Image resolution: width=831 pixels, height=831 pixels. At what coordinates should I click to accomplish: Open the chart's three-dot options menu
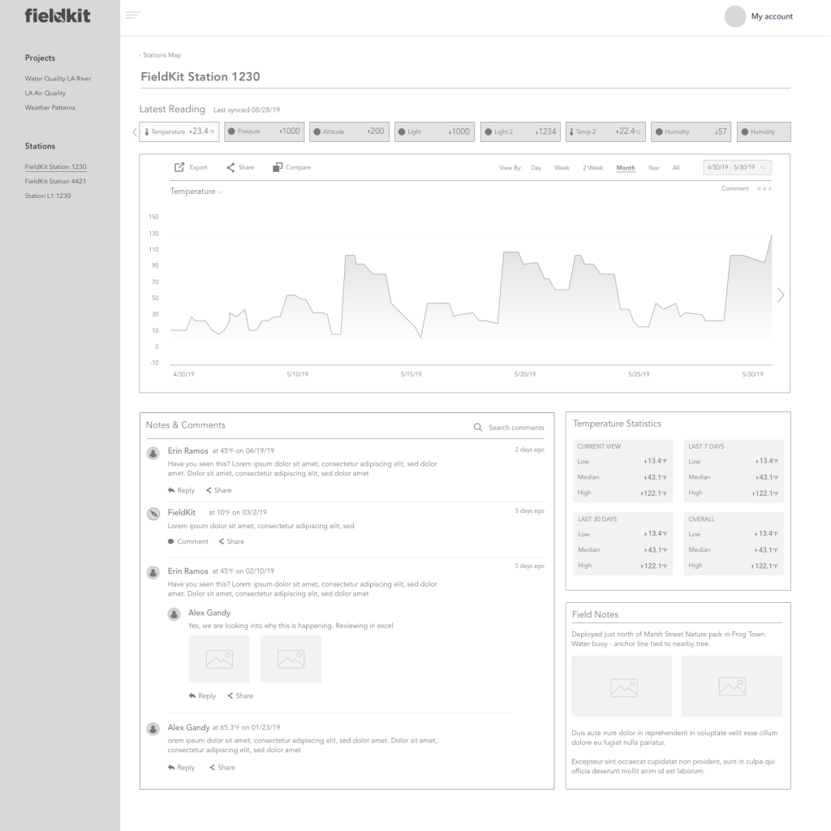click(764, 189)
